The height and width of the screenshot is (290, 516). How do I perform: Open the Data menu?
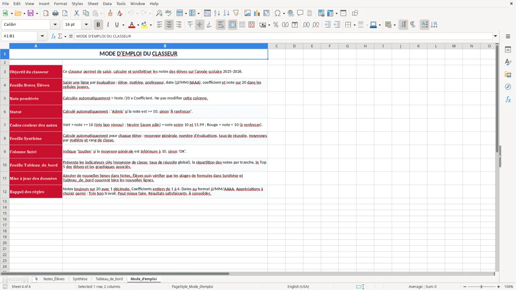tap(107, 3)
